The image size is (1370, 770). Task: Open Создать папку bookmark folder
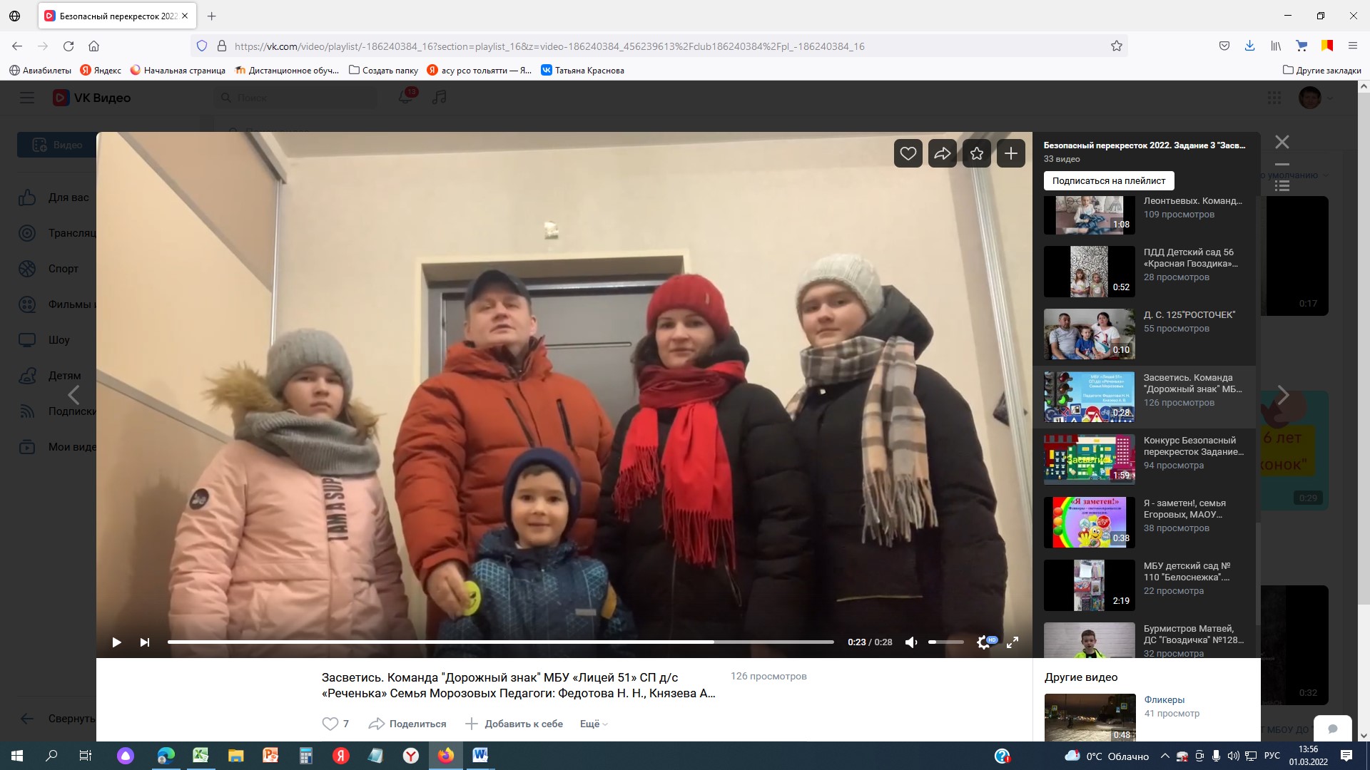pyautogui.click(x=383, y=70)
